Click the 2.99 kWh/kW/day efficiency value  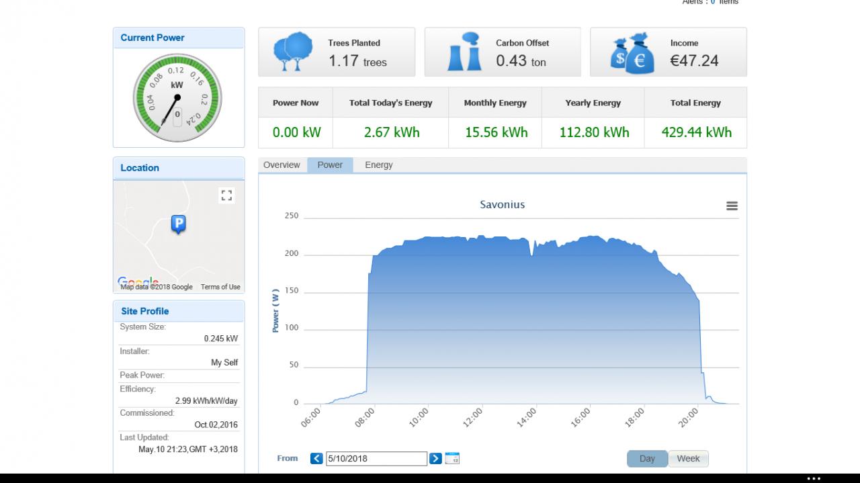(x=206, y=401)
